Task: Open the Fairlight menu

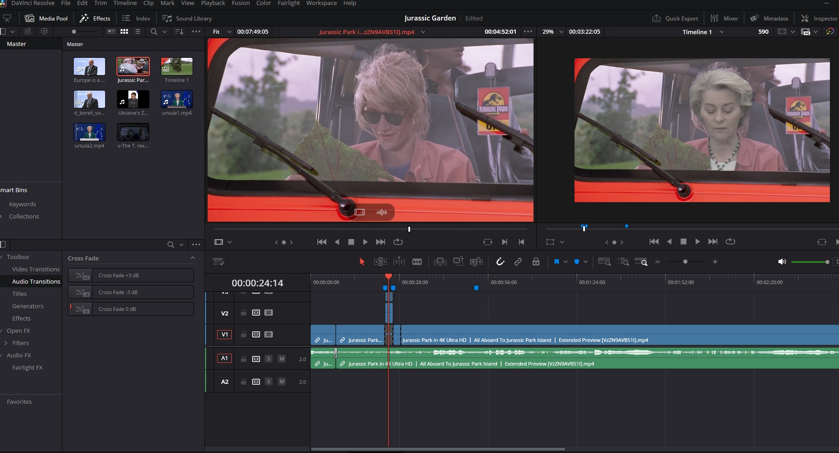Action: pos(289,3)
